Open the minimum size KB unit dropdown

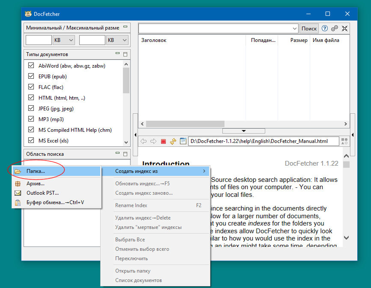(64, 40)
